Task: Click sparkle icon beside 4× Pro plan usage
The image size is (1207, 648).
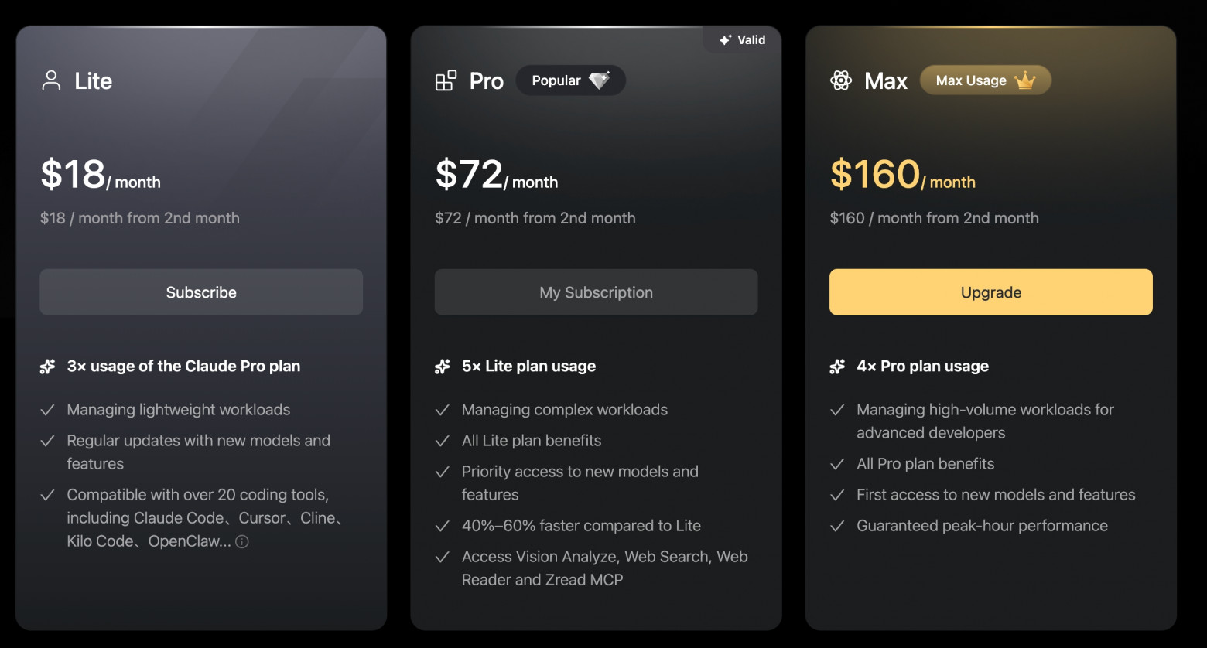Action: click(837, 367)
